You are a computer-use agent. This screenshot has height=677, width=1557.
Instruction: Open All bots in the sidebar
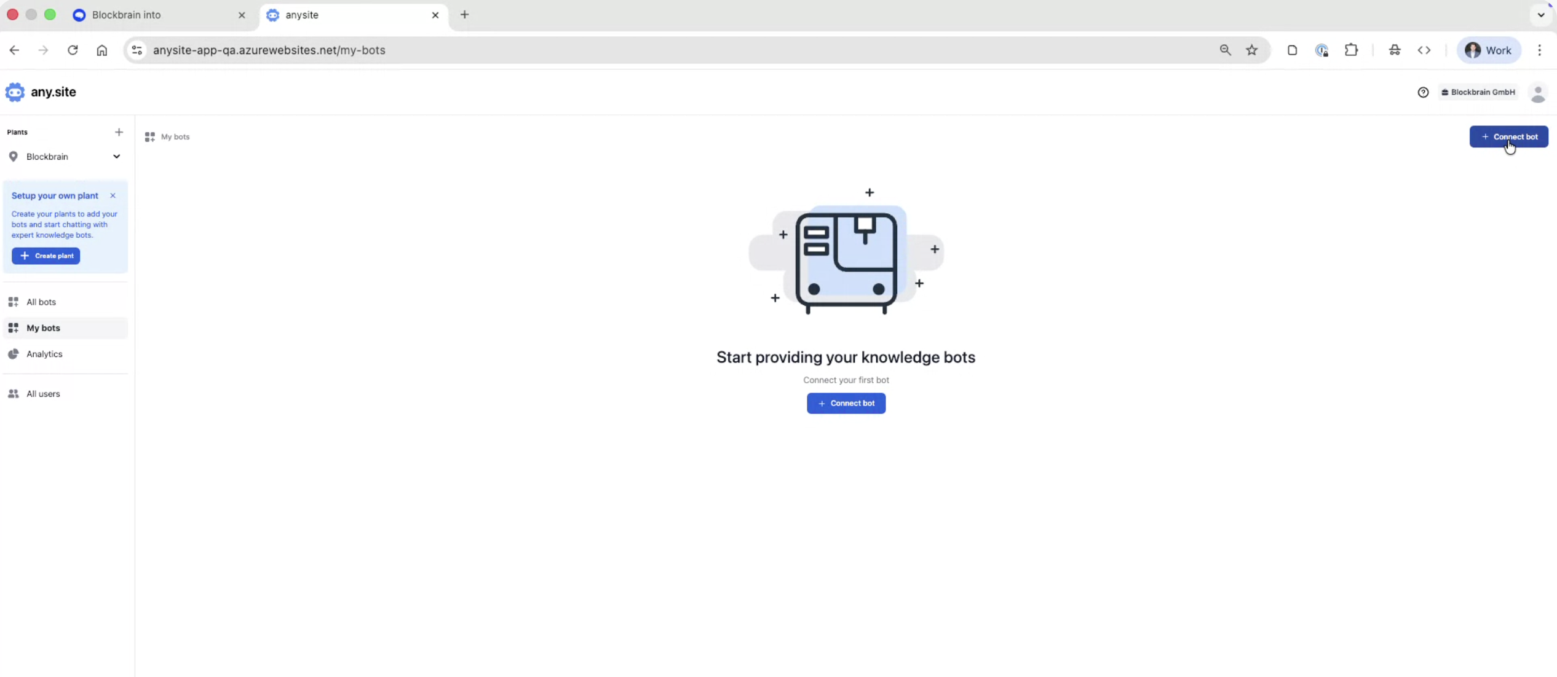[41, 302]
